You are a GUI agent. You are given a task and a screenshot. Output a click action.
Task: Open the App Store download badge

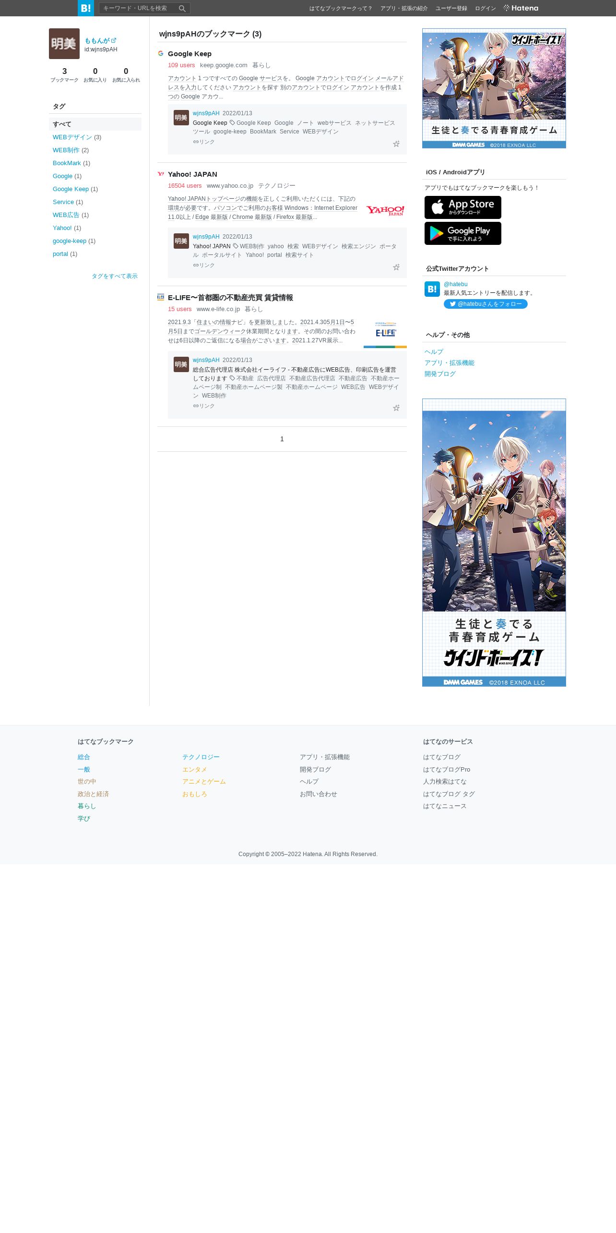(x=463, y=207)
